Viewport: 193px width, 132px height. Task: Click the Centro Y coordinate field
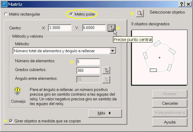click(94, 28)
